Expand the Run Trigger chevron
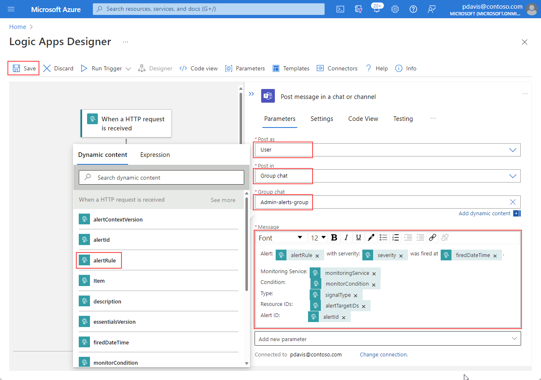 coord(128,69)
